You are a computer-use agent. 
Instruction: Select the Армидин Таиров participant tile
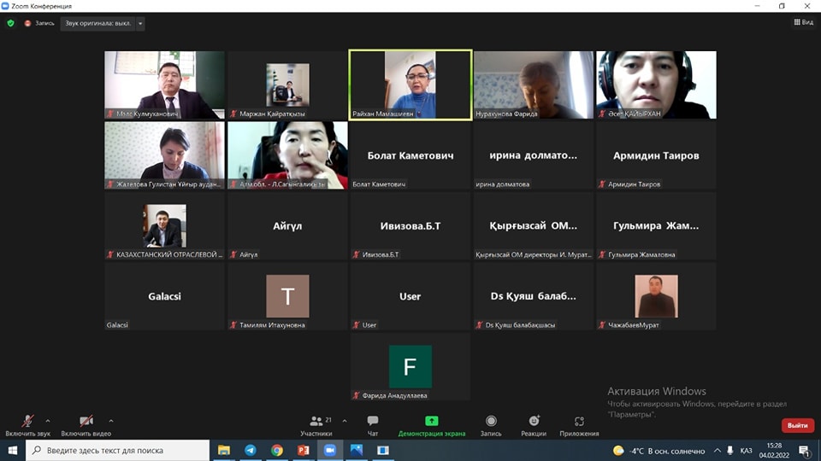click(x=656, y=155)
